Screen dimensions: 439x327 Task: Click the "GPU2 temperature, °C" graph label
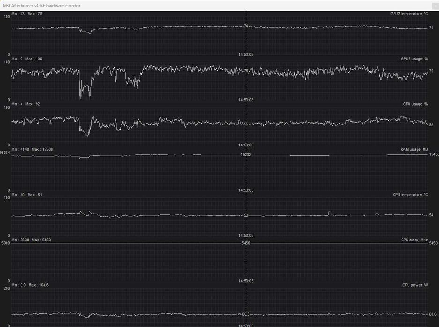(409, 14)
